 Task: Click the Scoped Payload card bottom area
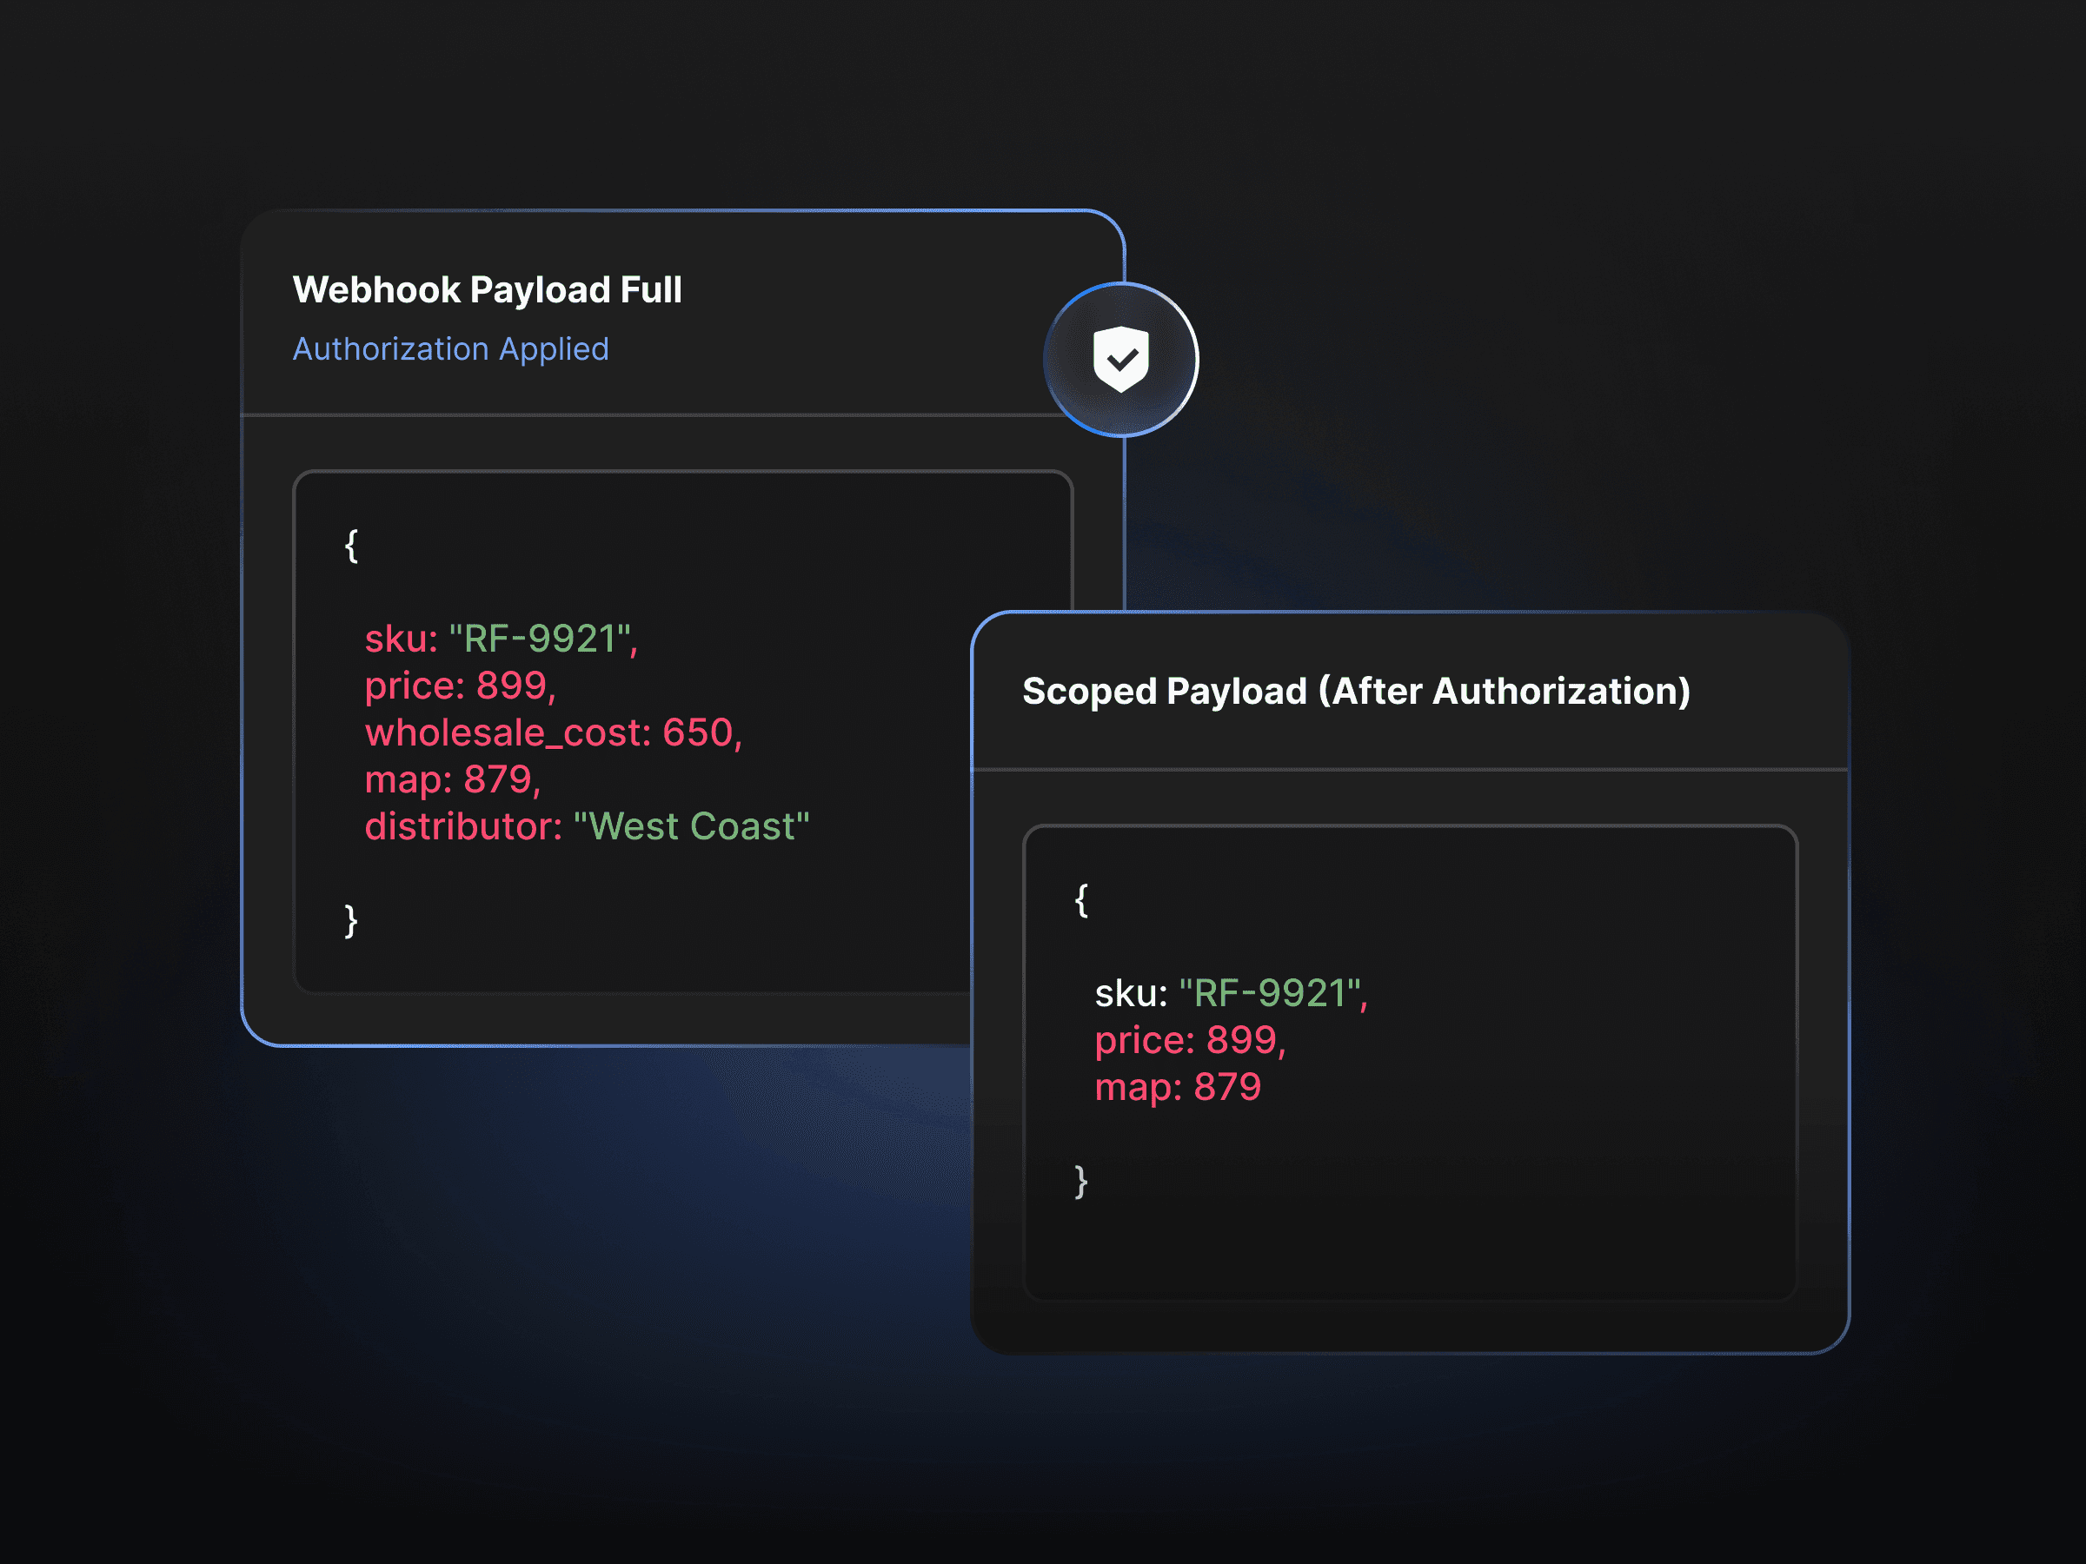point(1409,1328)
